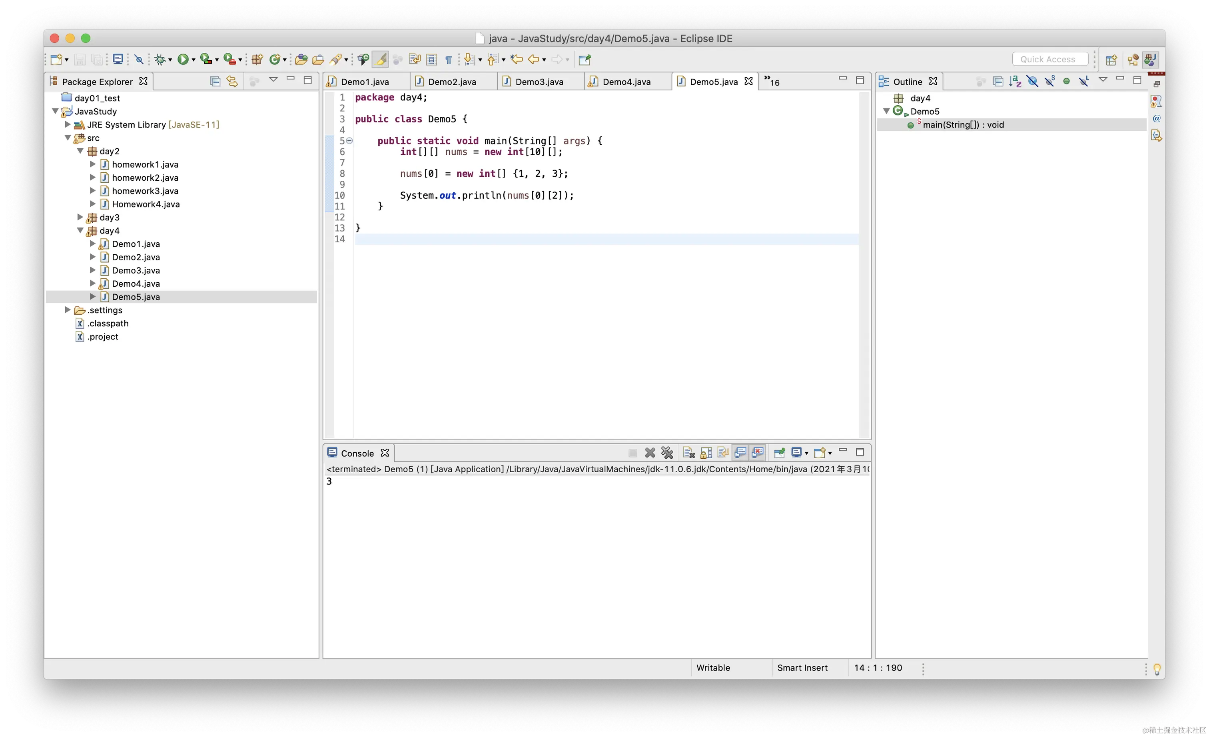Click the Quick Access search field

coord(1050,59)
